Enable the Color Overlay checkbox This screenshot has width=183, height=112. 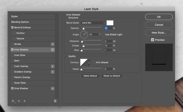coord(12,66)
